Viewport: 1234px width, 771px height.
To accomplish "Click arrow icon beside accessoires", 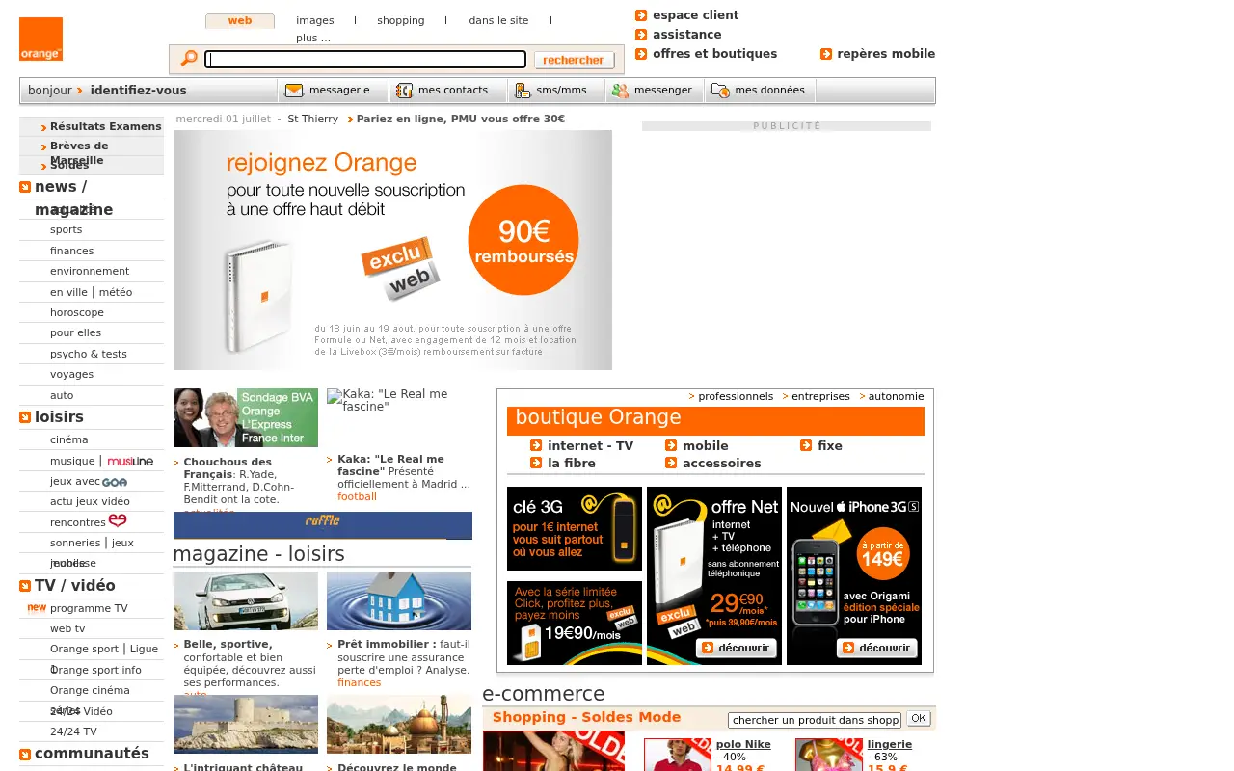I will pyautogui.click(x=671, y=463).
